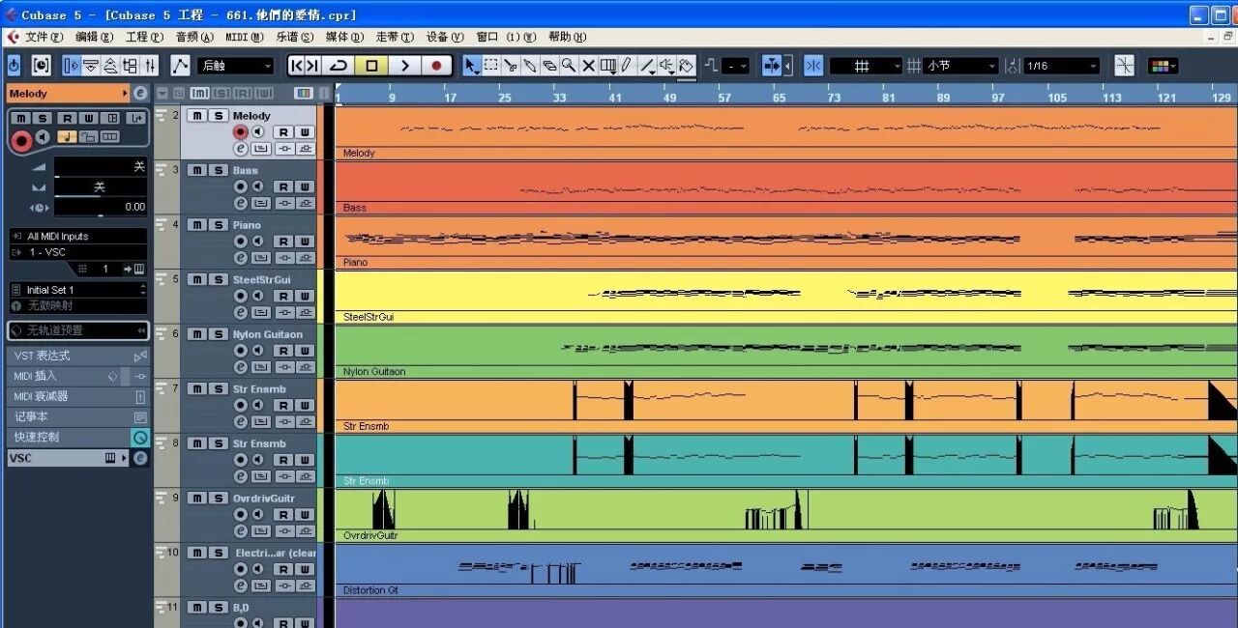Open the Initial Set 1 bank selector
Screen dimensions: 1238x628
[x=79, y=290]
